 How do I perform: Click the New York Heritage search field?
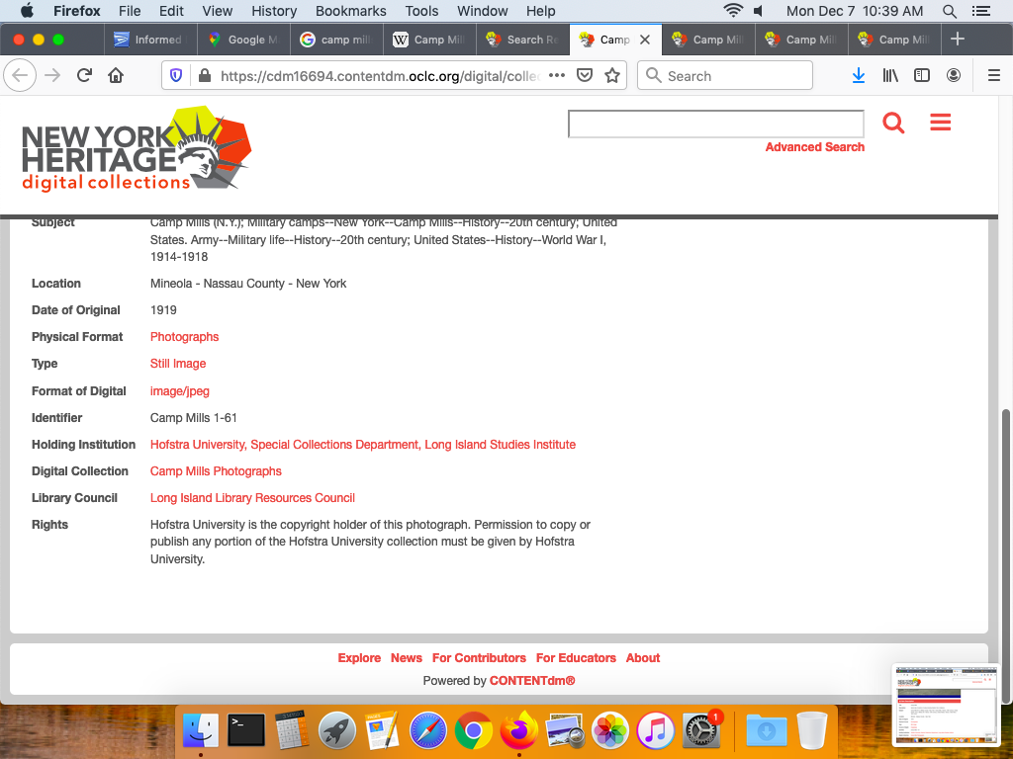715,124
